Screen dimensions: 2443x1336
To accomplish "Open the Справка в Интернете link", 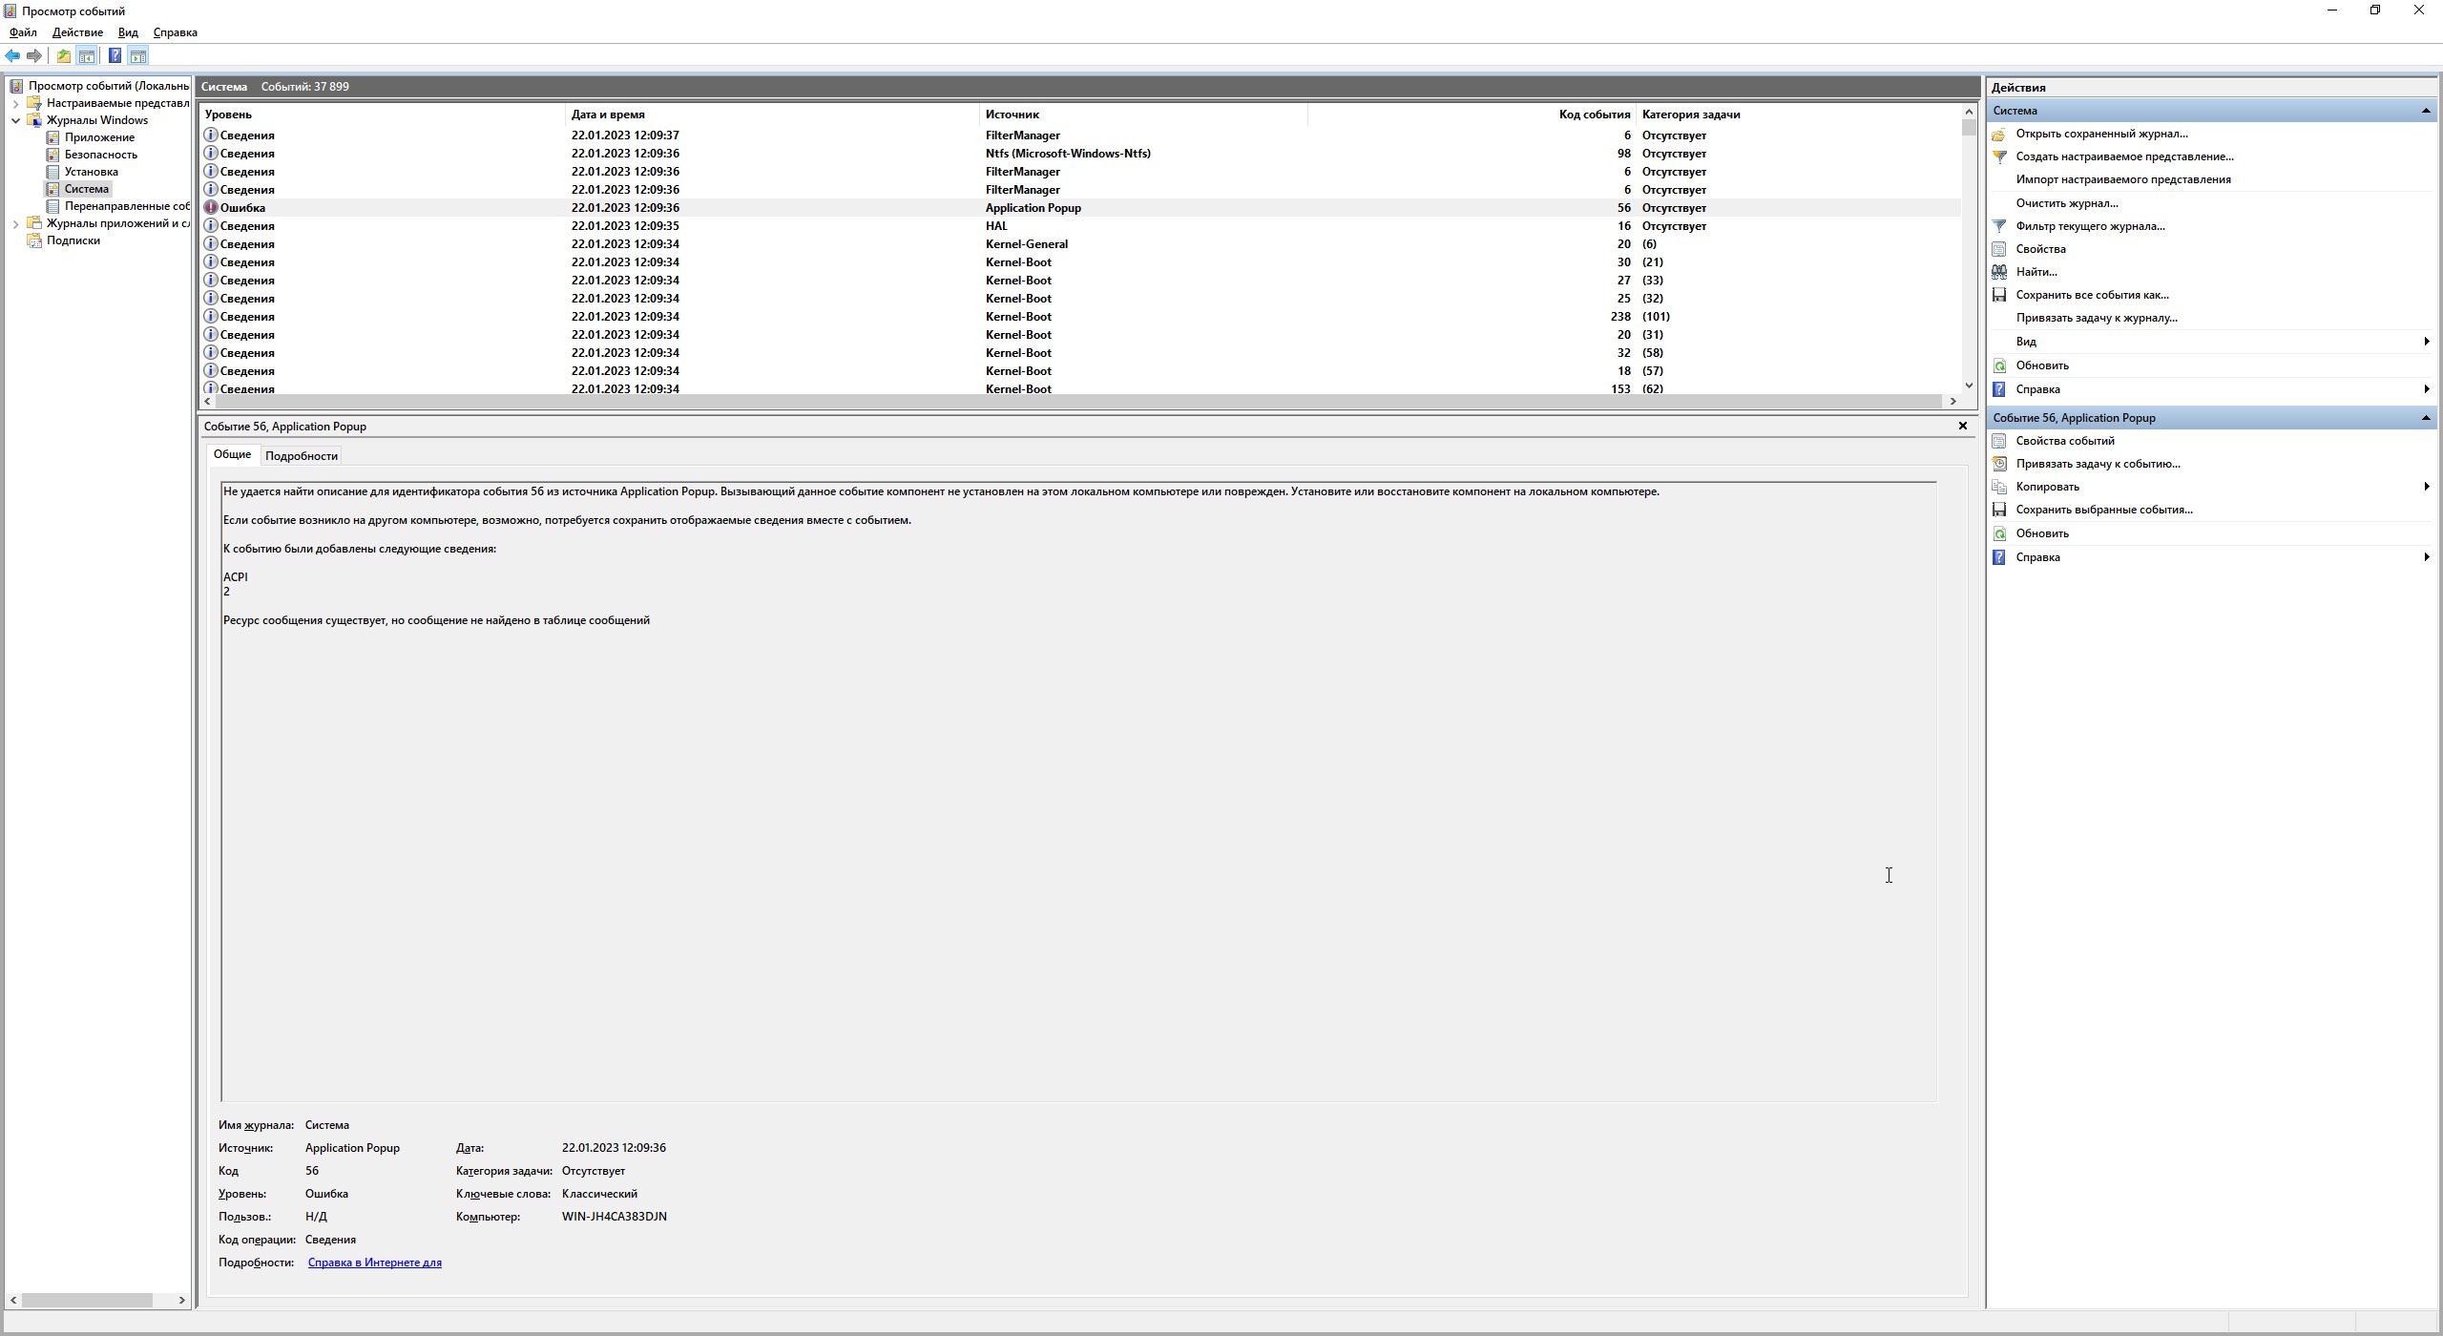I will pyautogui.click(x=374, y=1263).
